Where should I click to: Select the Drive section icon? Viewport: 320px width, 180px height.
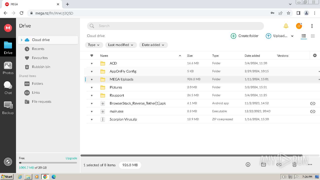(x=8, y=47)
